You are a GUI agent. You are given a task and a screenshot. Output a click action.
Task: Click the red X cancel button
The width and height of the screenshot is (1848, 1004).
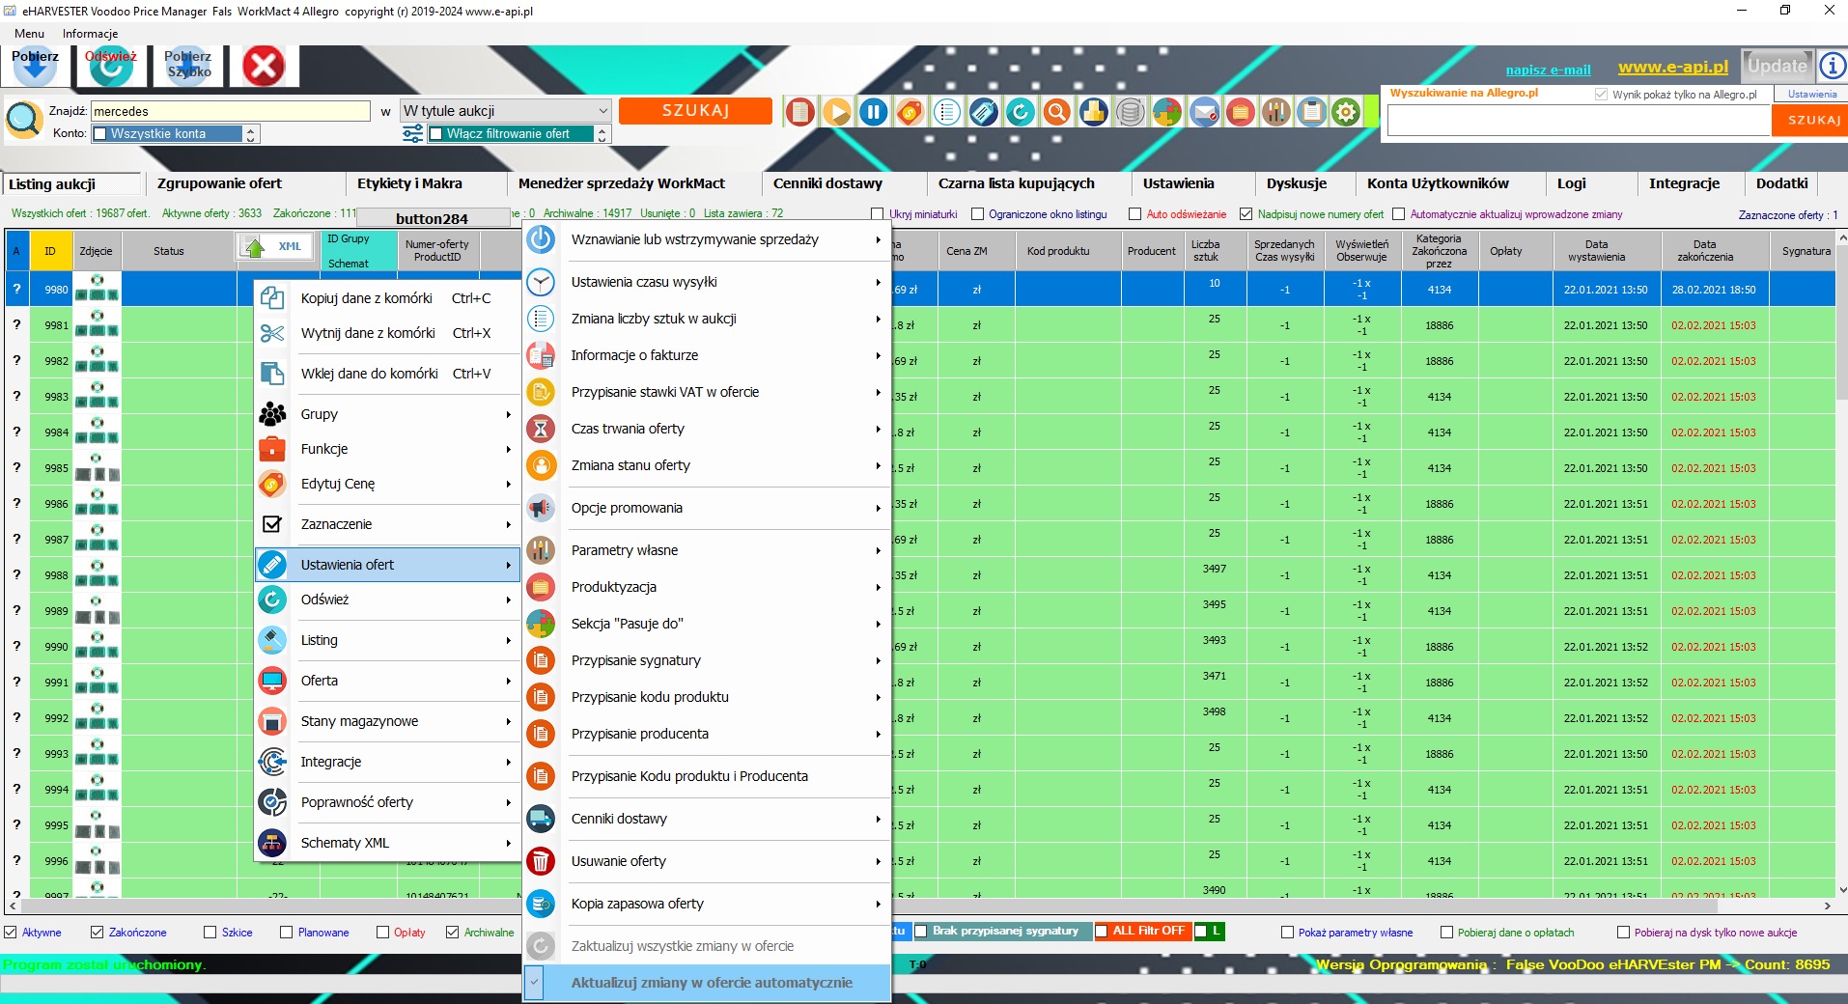pos(263,66)
